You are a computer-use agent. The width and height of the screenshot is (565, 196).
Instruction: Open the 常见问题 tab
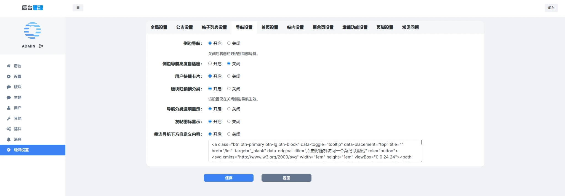point(411,27)
